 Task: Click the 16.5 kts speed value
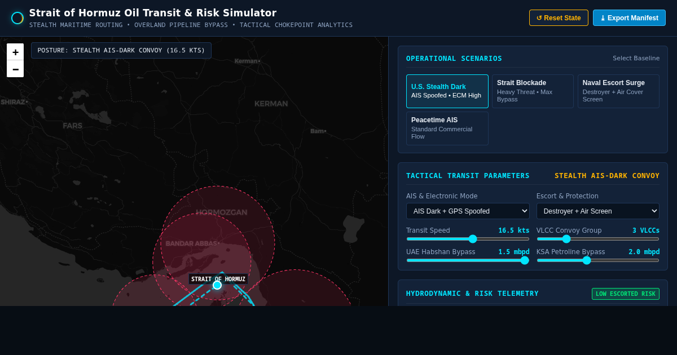[514, 230]
